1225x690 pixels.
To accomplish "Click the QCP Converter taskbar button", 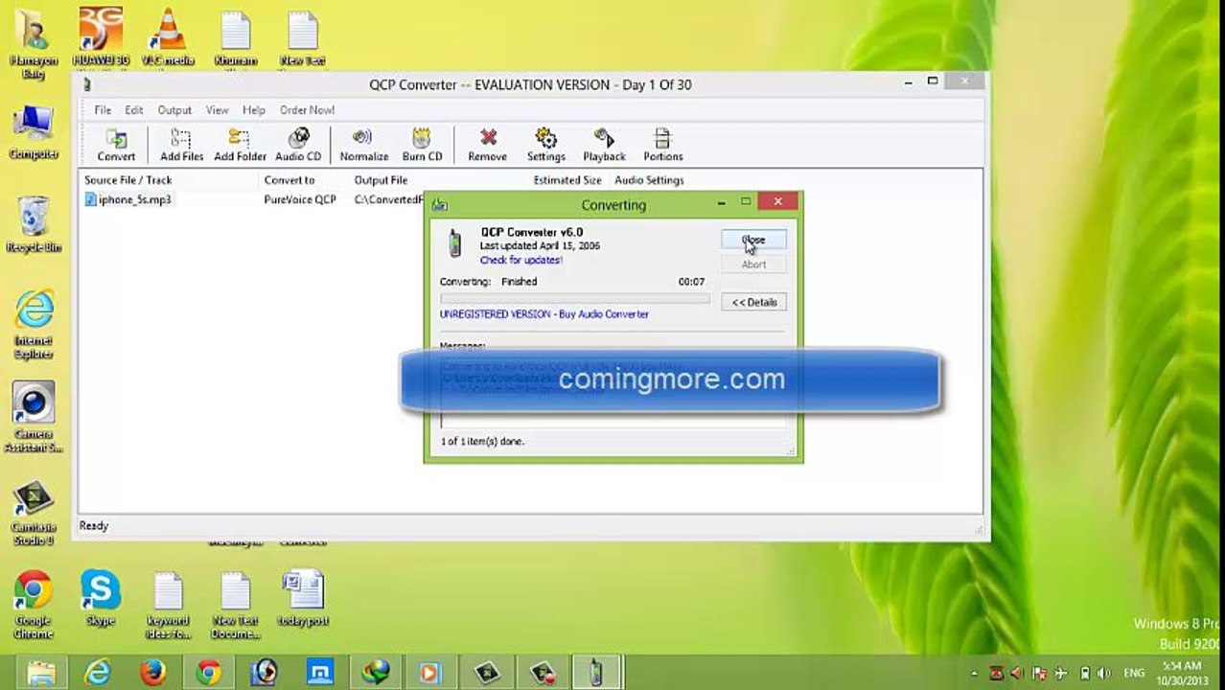I will point(595,673).
